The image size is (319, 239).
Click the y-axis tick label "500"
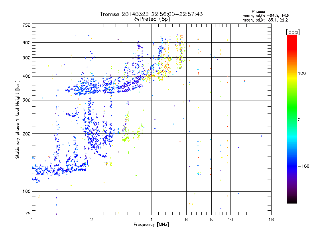click(x=26, y=58)
